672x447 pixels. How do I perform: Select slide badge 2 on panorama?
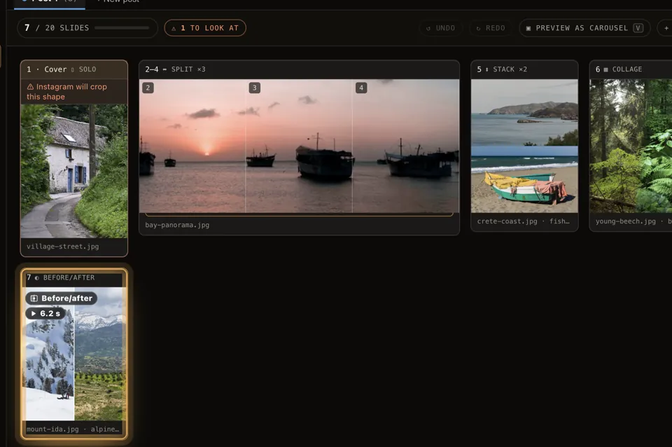pos(148,88)
